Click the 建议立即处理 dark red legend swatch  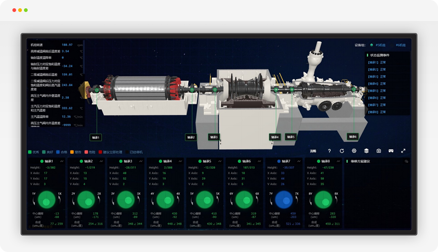100,152
